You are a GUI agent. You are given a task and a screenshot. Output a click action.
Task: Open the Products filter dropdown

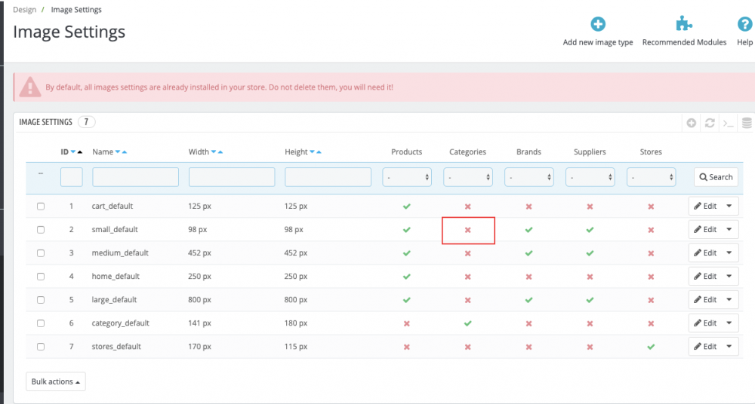(x=407, y=177)
